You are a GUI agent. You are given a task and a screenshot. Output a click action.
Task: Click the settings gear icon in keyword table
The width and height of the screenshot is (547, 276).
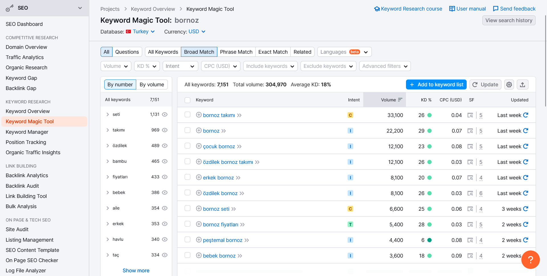point(509,85)
